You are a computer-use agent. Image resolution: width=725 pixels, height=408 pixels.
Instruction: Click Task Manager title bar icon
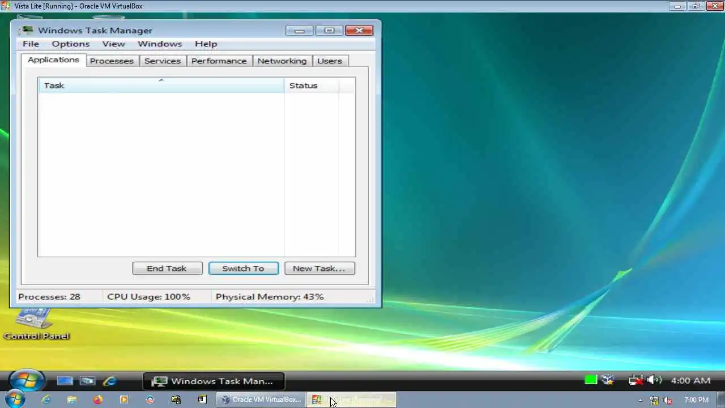click(27, 31)
